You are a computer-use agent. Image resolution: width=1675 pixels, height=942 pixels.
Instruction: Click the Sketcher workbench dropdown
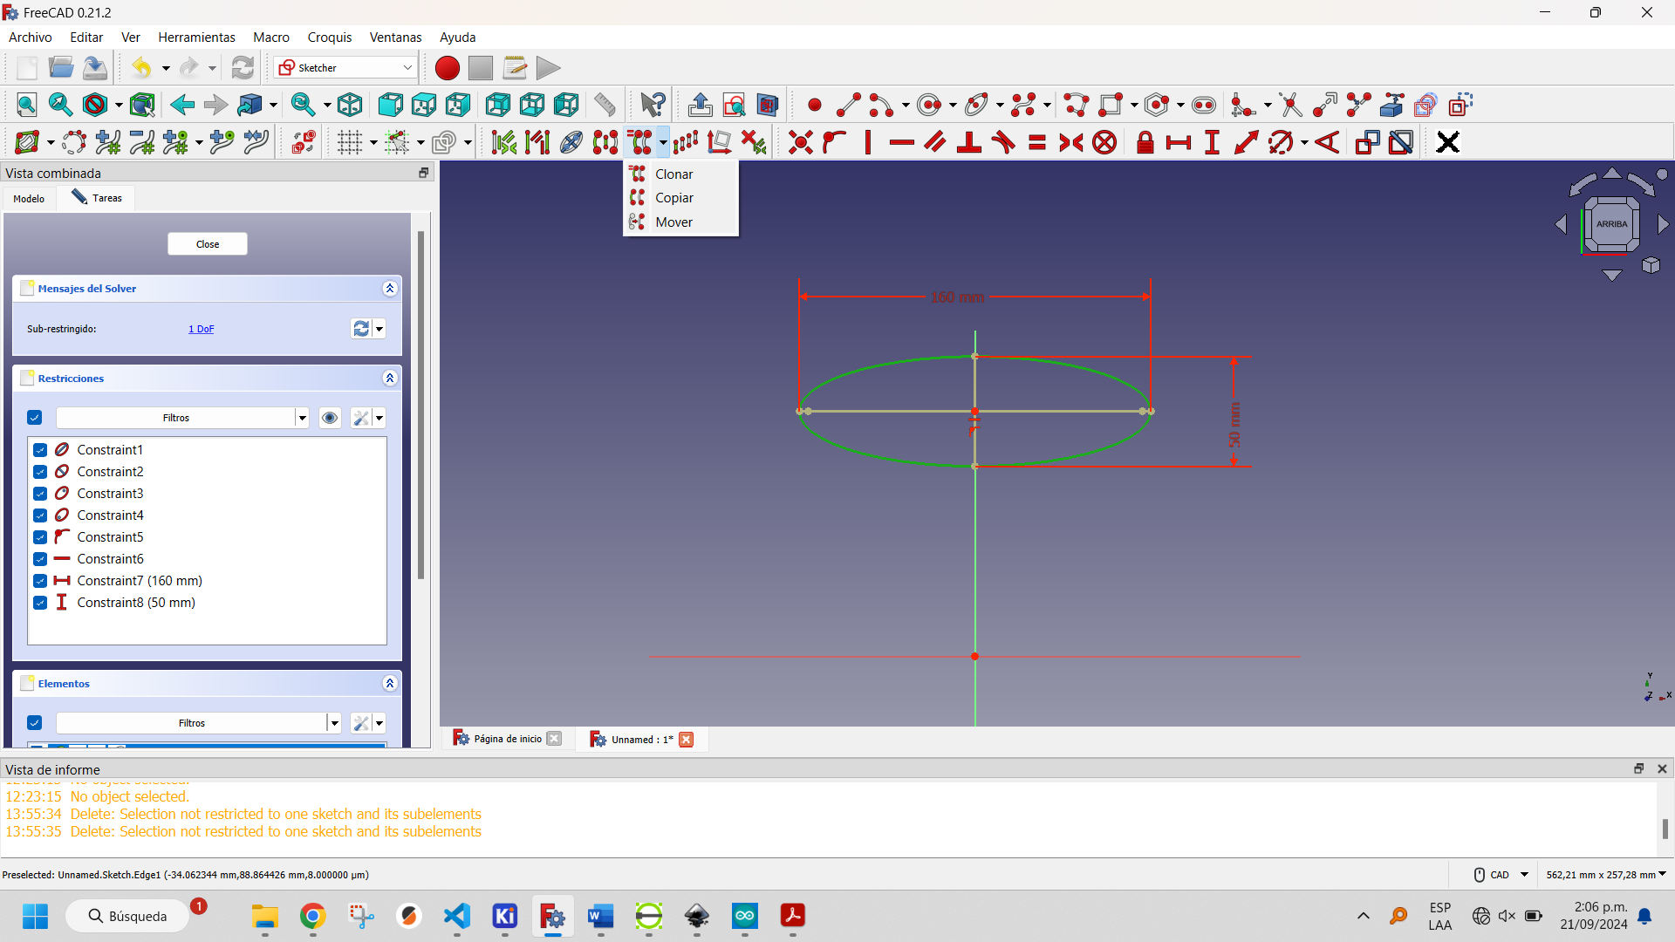point(345,68)
